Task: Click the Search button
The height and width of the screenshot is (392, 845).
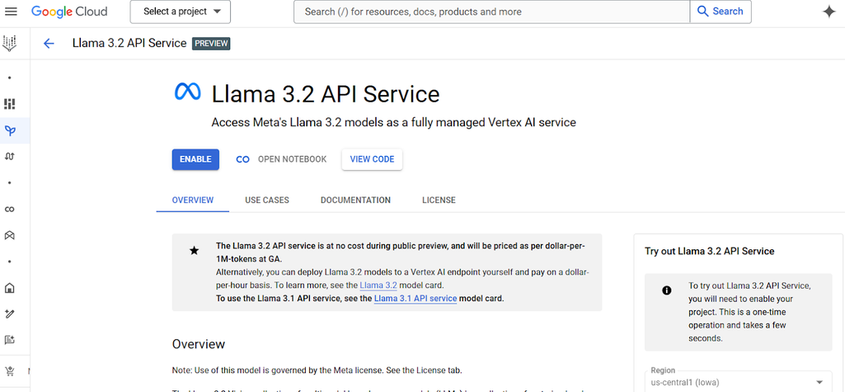Action: click(x=721, y=12)
